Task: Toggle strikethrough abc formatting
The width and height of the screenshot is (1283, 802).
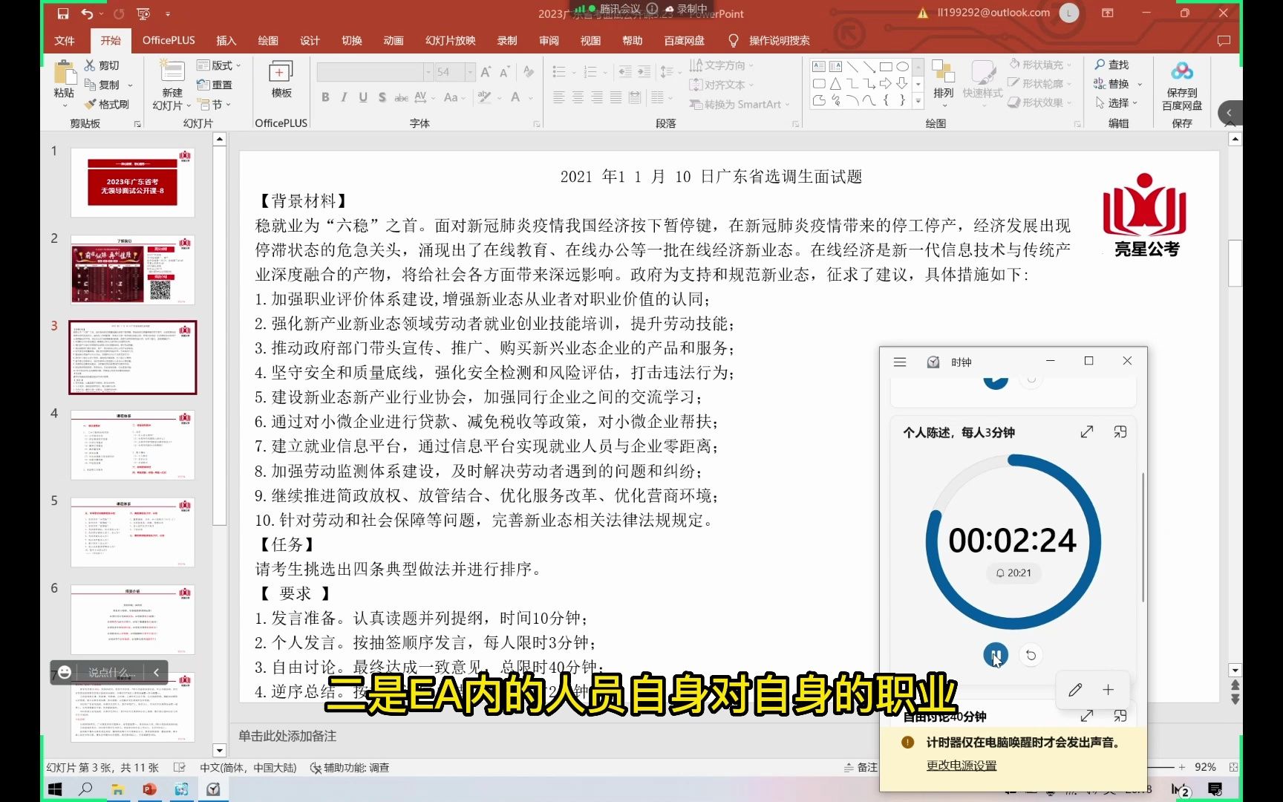Action: [x=401, y=97]
